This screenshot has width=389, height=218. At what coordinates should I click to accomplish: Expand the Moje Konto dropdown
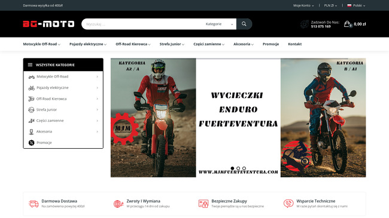tap(303, 5)
